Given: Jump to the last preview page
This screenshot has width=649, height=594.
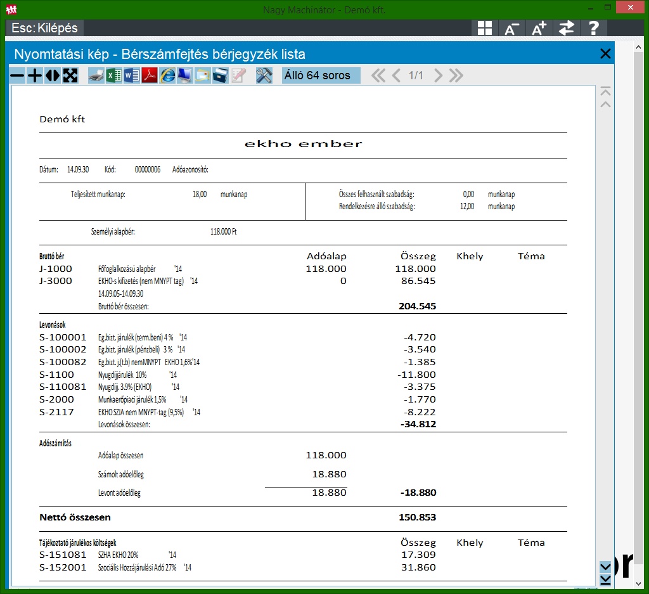Looking at the screenshot, I should point(456,75).
